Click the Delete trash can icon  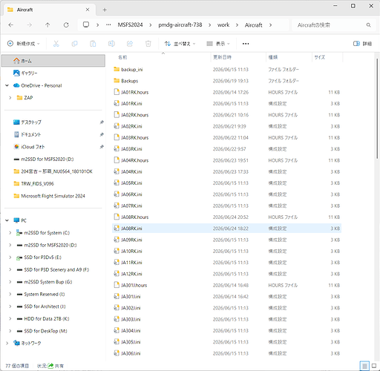pos(148,44)
